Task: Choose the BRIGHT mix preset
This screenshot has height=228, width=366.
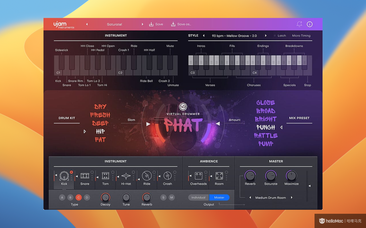Action: click(x=266, y=119)
